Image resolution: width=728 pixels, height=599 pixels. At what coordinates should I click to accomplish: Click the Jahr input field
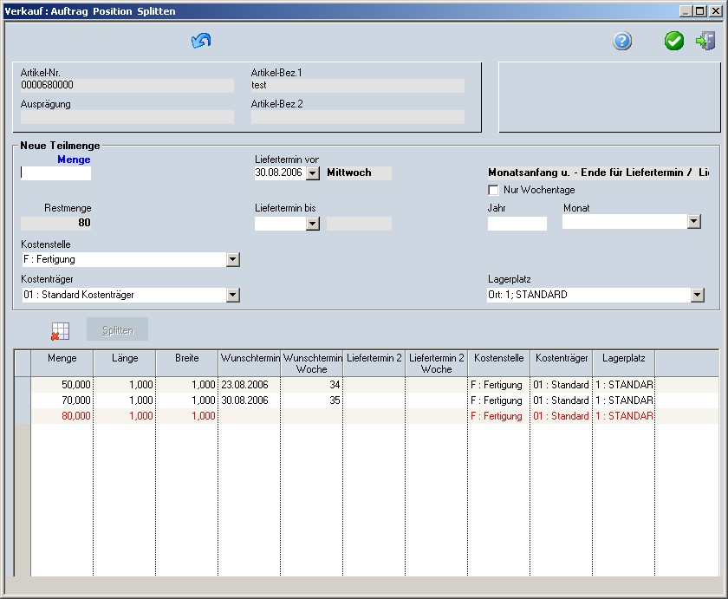coord(517,224)
